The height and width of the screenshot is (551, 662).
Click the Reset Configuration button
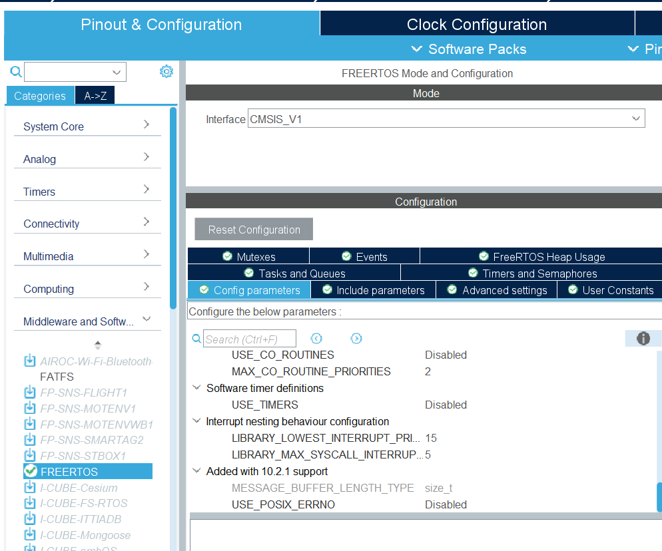(254, 229)
